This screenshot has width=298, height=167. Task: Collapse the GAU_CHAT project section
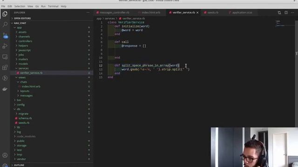20,23
